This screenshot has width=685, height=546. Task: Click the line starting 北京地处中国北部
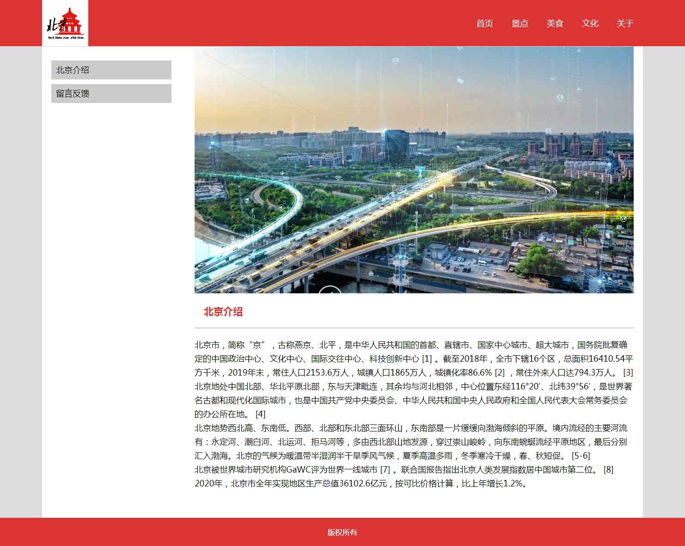(414, 400)
